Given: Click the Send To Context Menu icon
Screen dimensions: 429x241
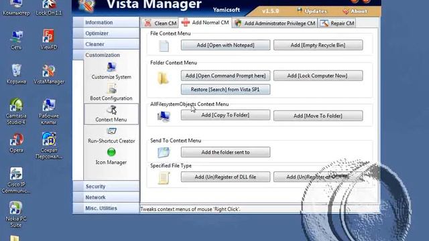Looking at the screenshot, I should [x=164, y=153].
